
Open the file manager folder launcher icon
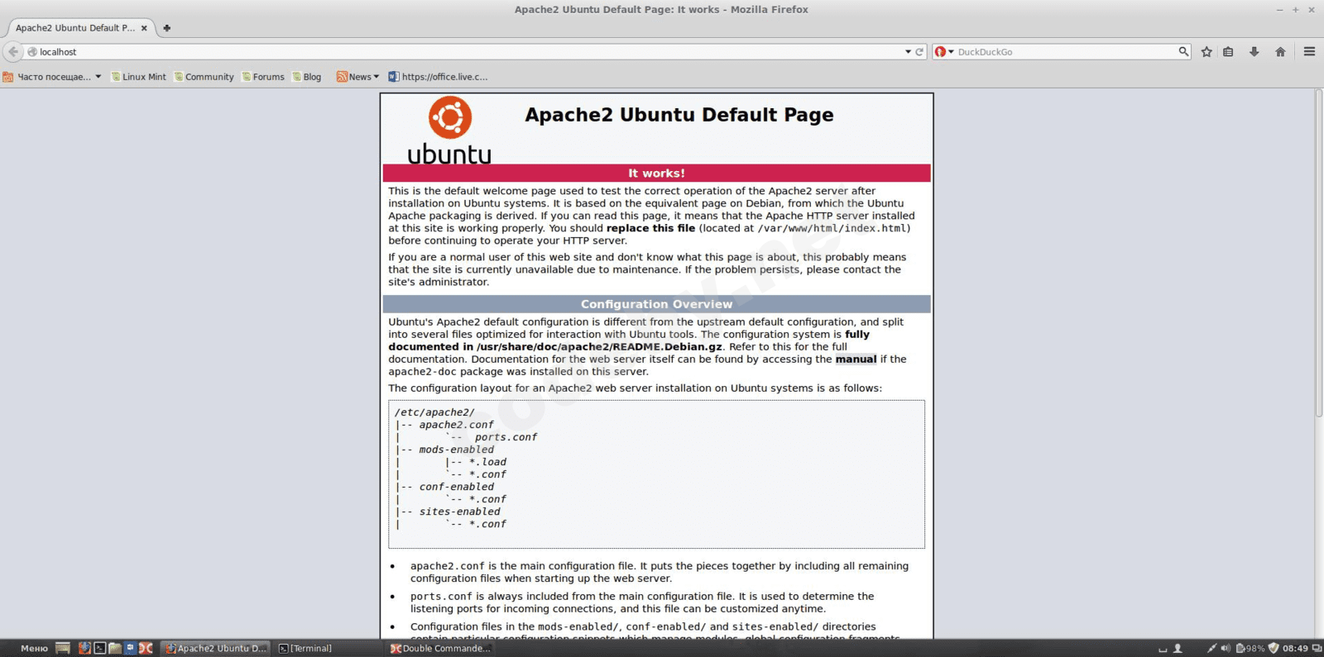(x=115, y=649)
